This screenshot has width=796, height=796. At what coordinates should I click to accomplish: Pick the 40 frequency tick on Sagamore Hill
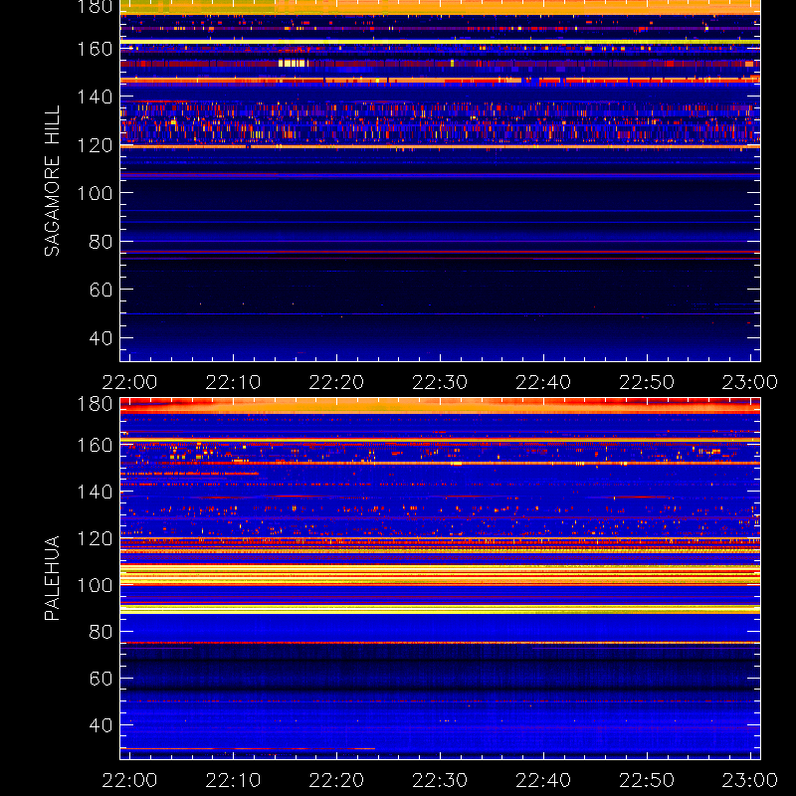100,338
